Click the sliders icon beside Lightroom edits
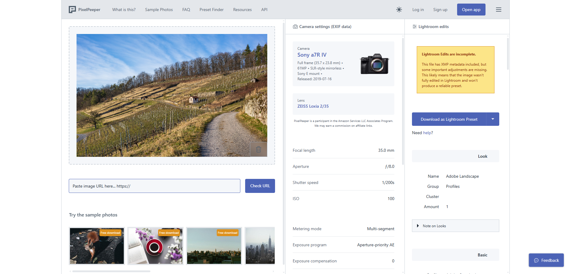The width and height of the screenshot is (574, 274). [x=414, y=27]
